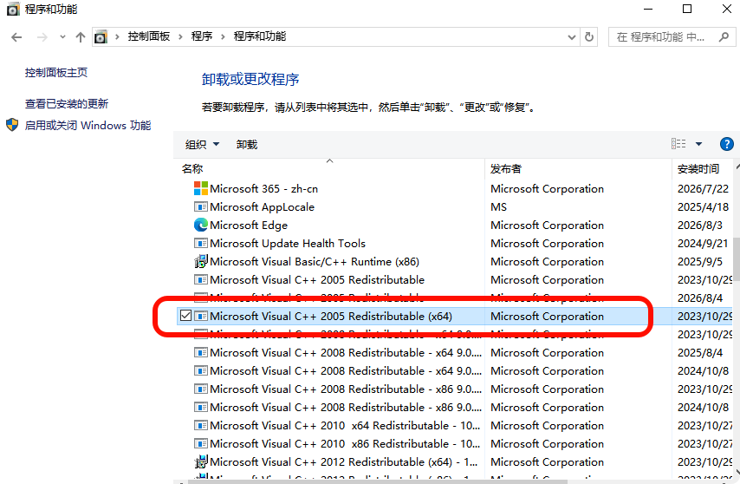
Task: Click the 卸载 toolbar button
Action: pos(247,145)
